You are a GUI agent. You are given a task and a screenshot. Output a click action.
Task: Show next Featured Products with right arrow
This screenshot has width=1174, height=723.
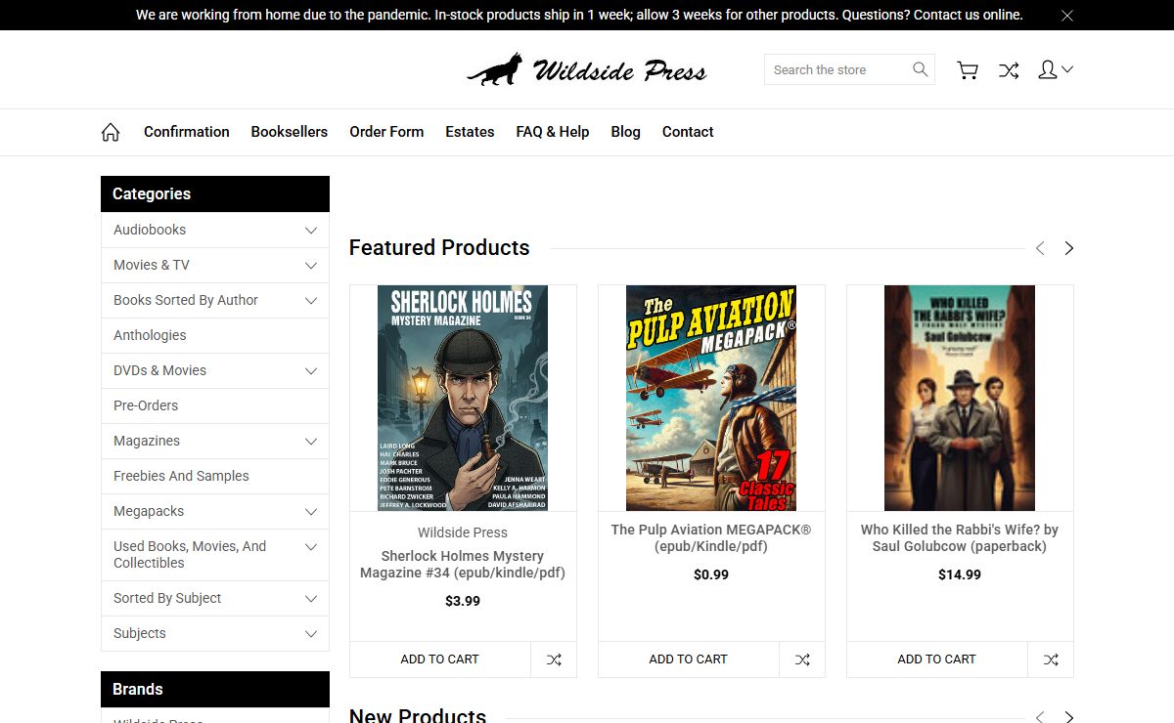pyautogui.click(x=1068, y=248)
